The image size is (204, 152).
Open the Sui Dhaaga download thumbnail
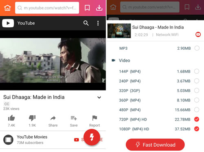119,31
